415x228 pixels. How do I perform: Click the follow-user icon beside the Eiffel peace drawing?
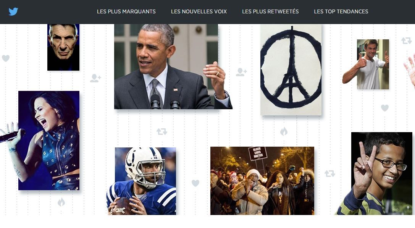tap(241, 72)
